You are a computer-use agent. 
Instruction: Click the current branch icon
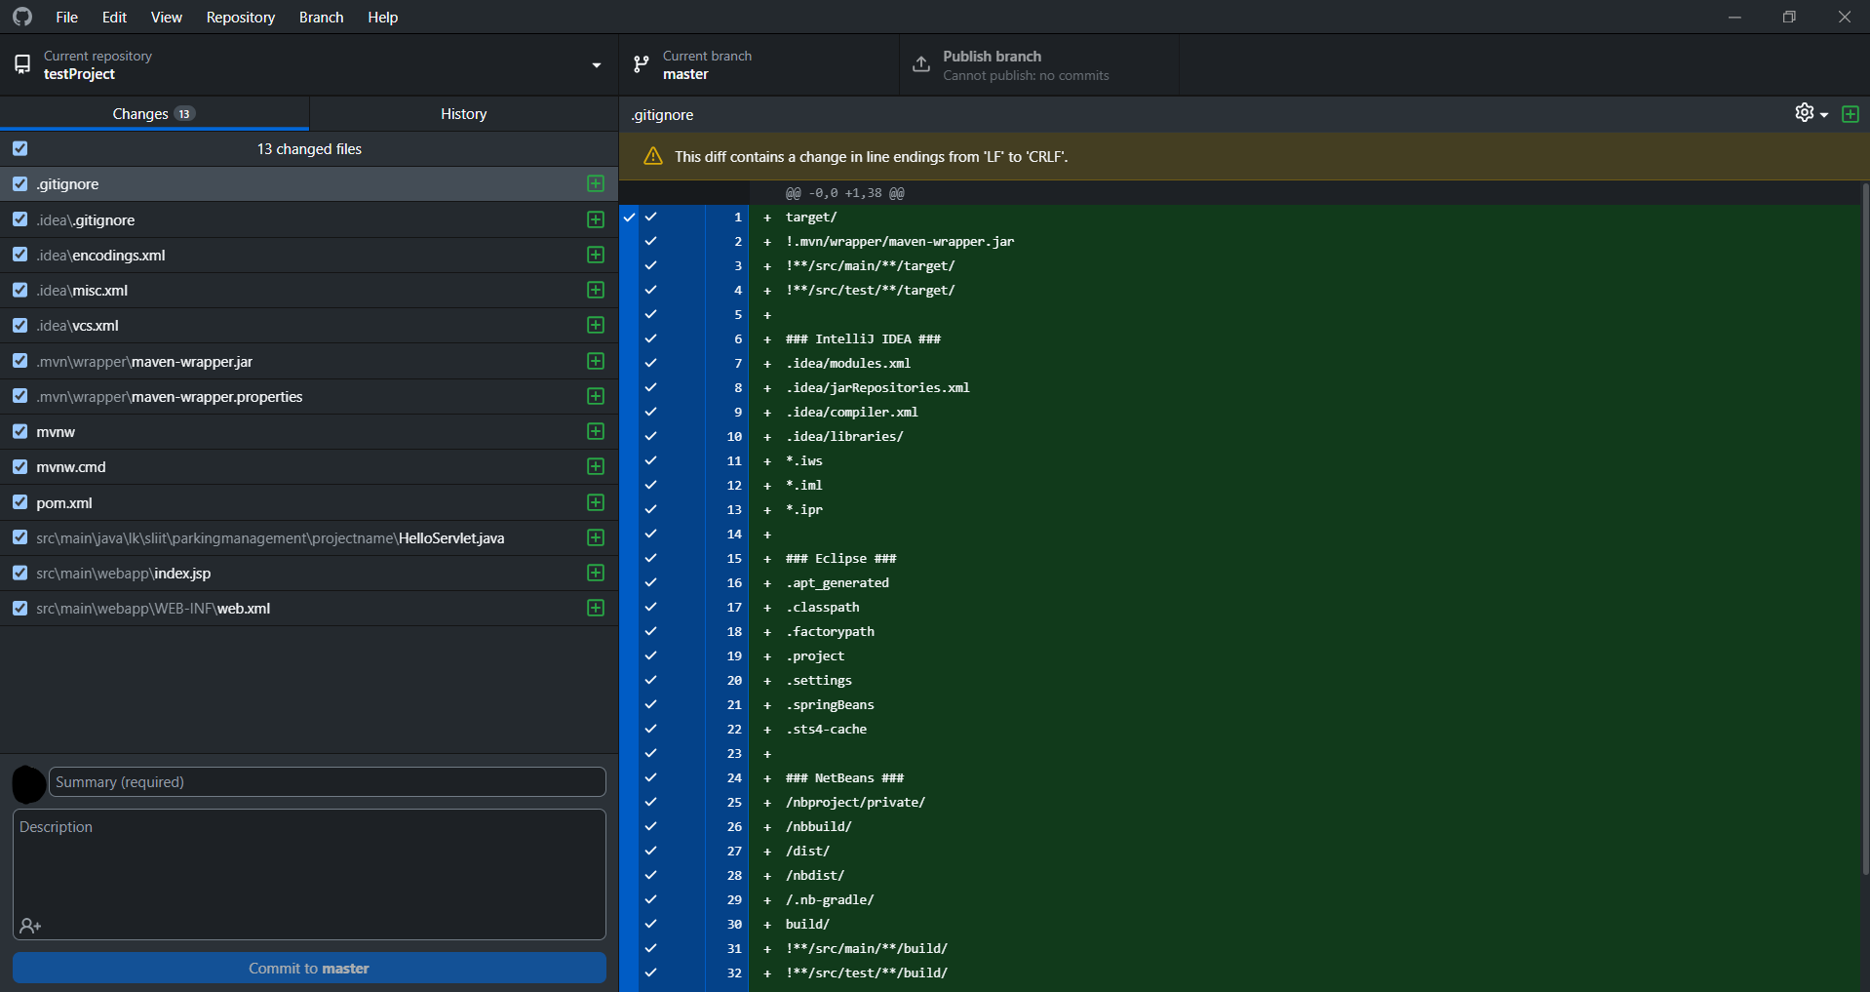pos(641,64)
